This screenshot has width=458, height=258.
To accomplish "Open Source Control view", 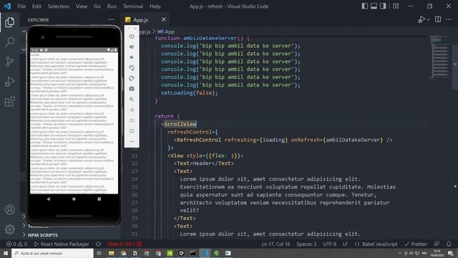I will pos(9,62).
